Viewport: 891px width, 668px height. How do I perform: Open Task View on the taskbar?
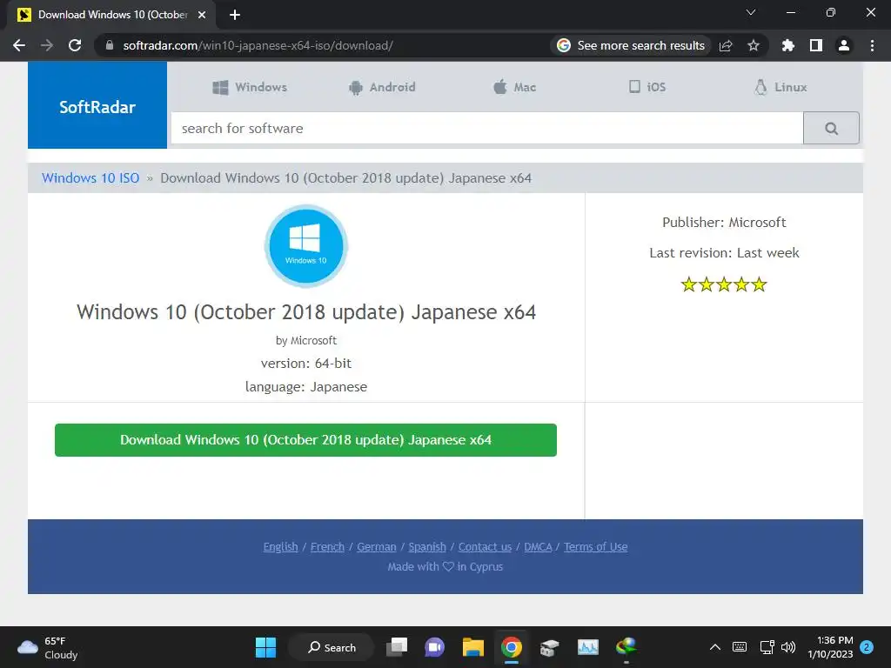[397, 647]
